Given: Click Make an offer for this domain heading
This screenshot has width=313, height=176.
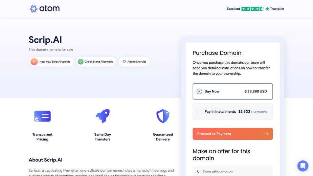Looking at the screenshot, I should [x=221, y=155].
